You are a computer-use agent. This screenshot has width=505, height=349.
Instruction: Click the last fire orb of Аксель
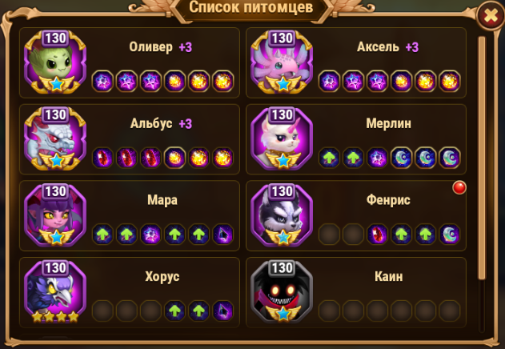450,81
